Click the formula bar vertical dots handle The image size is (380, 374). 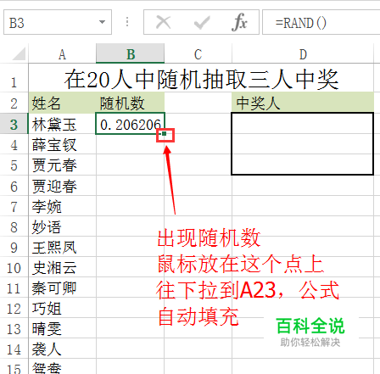coord(127,22)
